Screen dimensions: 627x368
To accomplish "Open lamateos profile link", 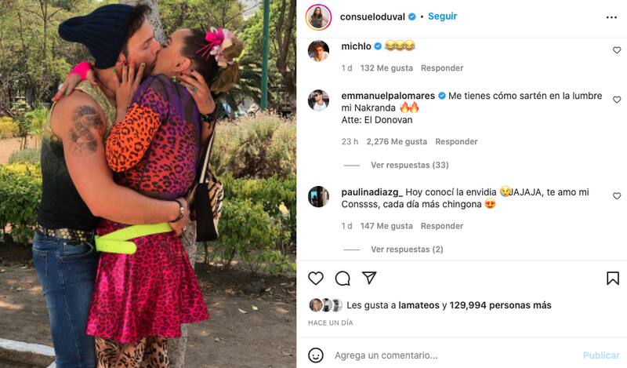I will (x=419, y=305).
